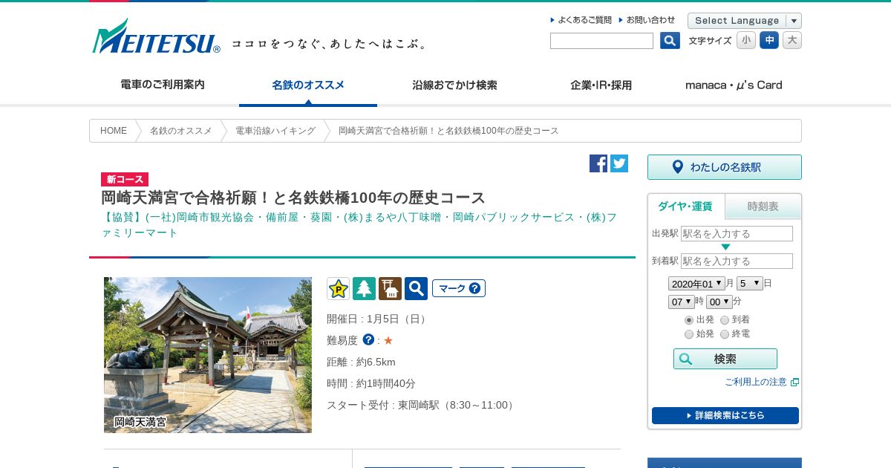The width and height of the screenshot is (891, 468).
Task: Open 名鉄のオススメ menu
Action: 308,85
